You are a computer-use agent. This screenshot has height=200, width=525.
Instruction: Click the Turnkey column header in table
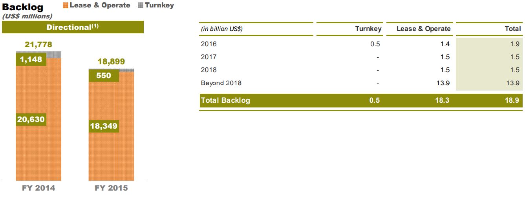pos(368,29)
